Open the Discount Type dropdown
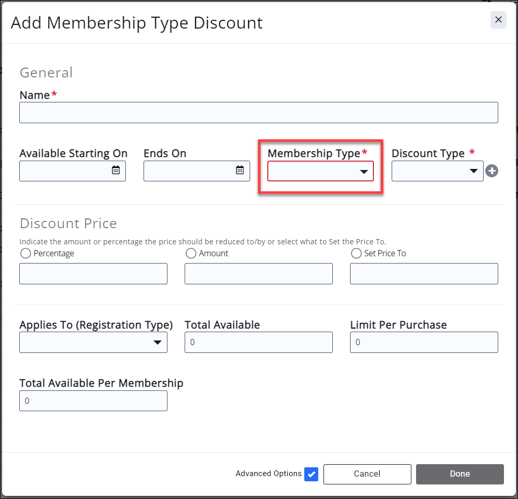 [437, 171]
